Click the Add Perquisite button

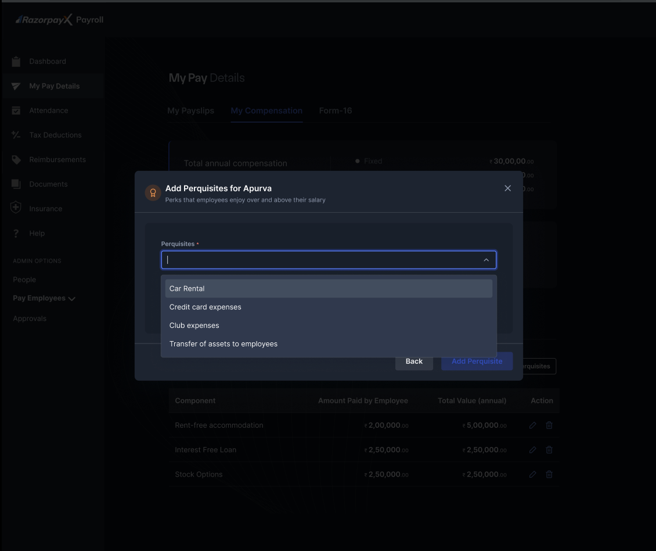pos(477,361)
